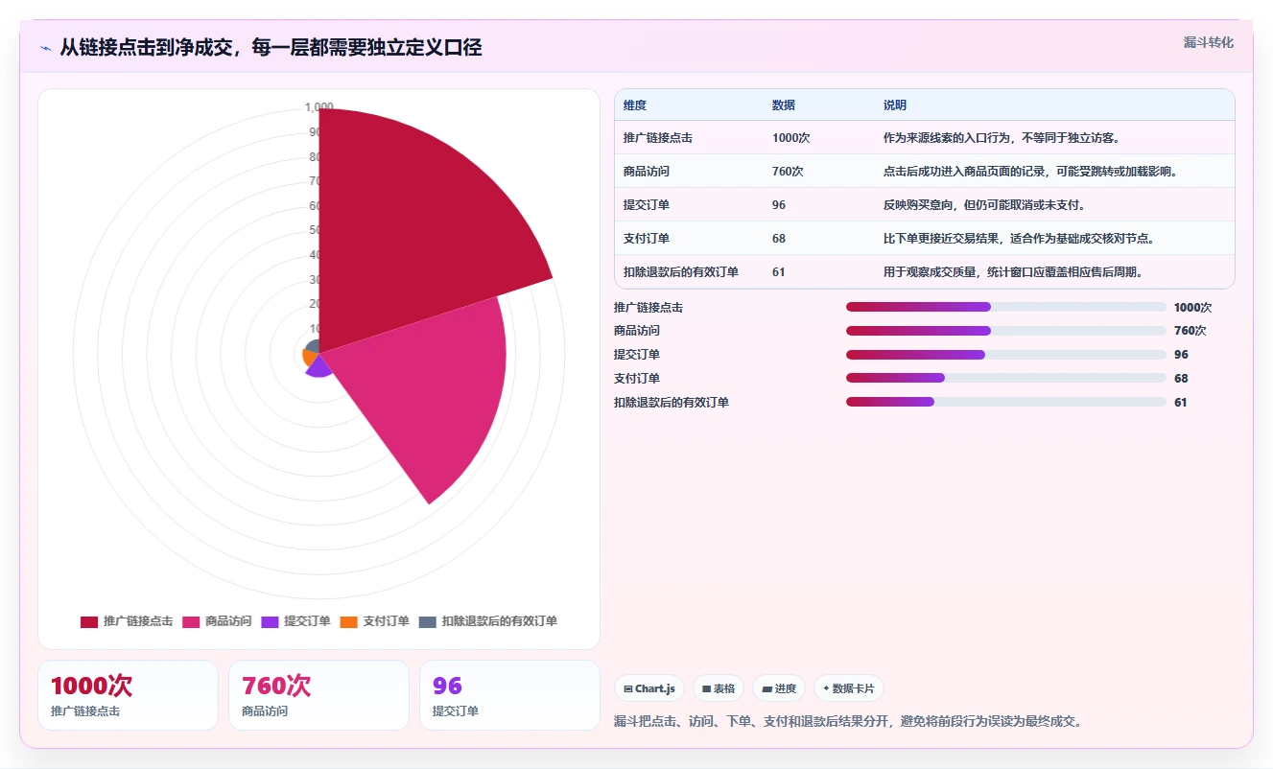Click the 68 table cell
Image resolution: width=1273 pixels, height=769 pixels.
point(779,239)
